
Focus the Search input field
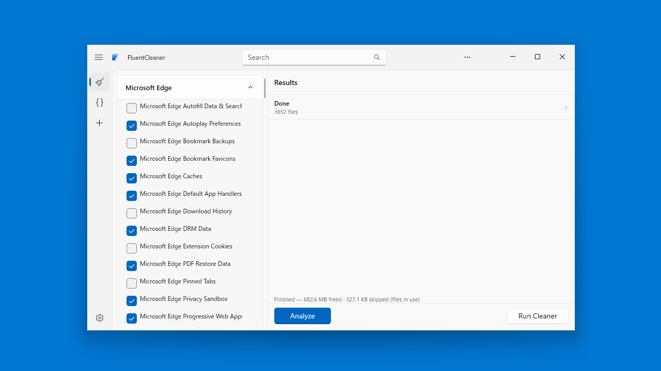point(314,57)
